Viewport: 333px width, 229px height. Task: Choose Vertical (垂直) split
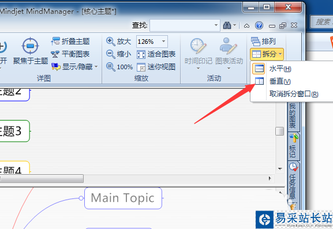click(x=280, y=81)
